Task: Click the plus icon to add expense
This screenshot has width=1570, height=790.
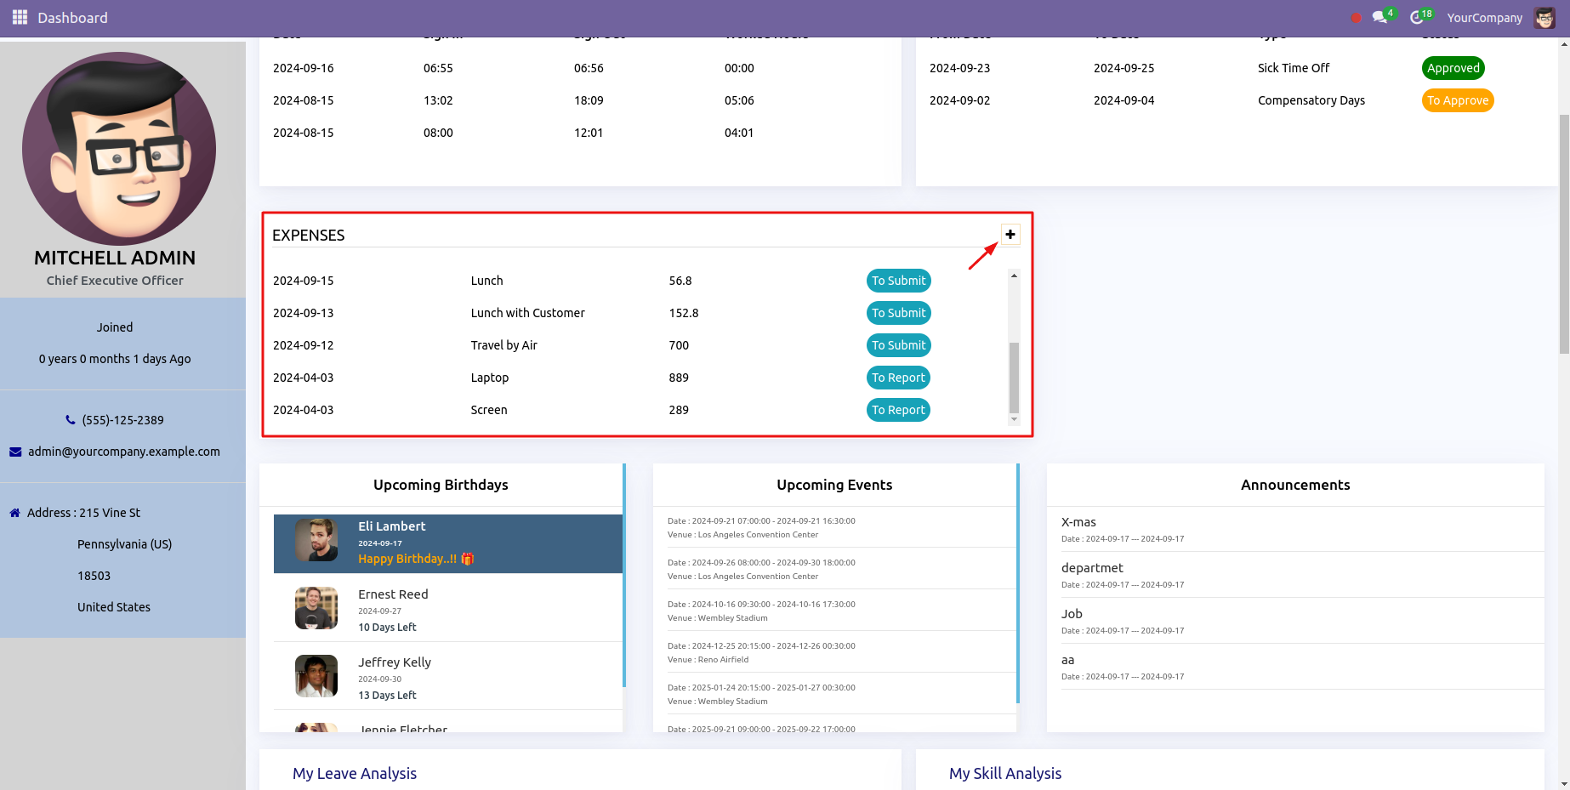Action: coord(1010,235)
